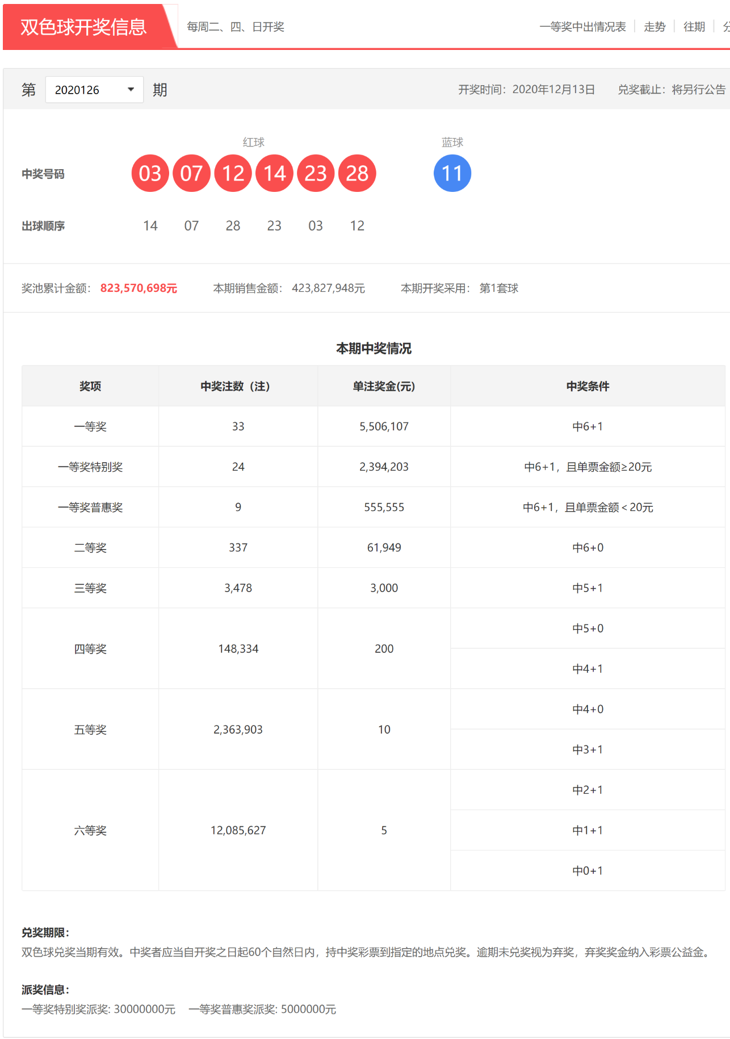Click the 单注奖金 column header
730x1039 pixels.
(x=384, y=386)
